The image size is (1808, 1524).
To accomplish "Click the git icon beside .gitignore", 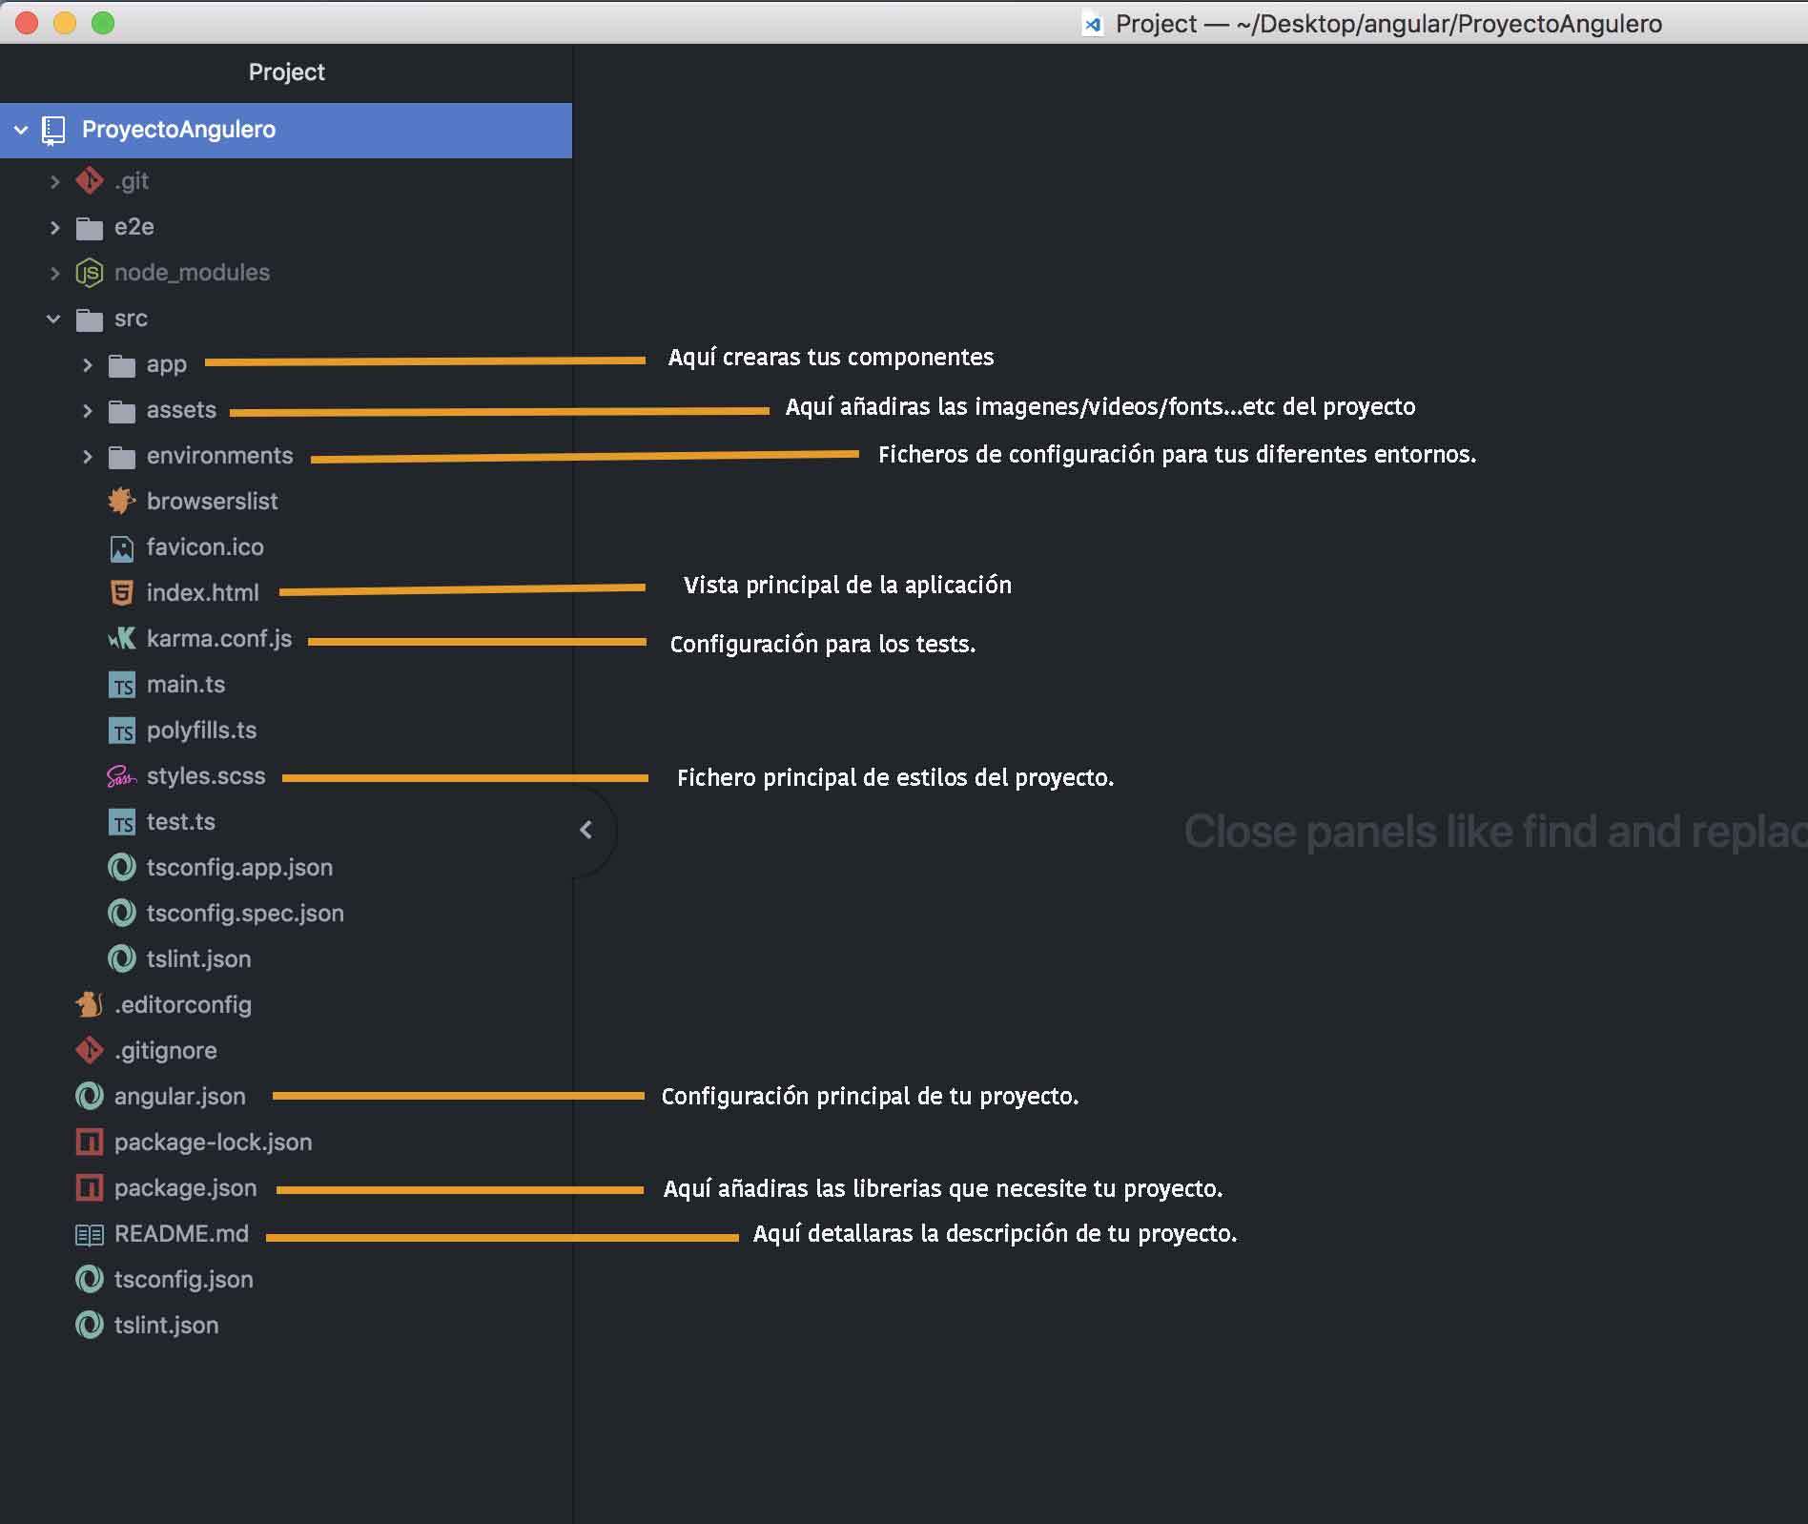I will tap(89, 1050).
